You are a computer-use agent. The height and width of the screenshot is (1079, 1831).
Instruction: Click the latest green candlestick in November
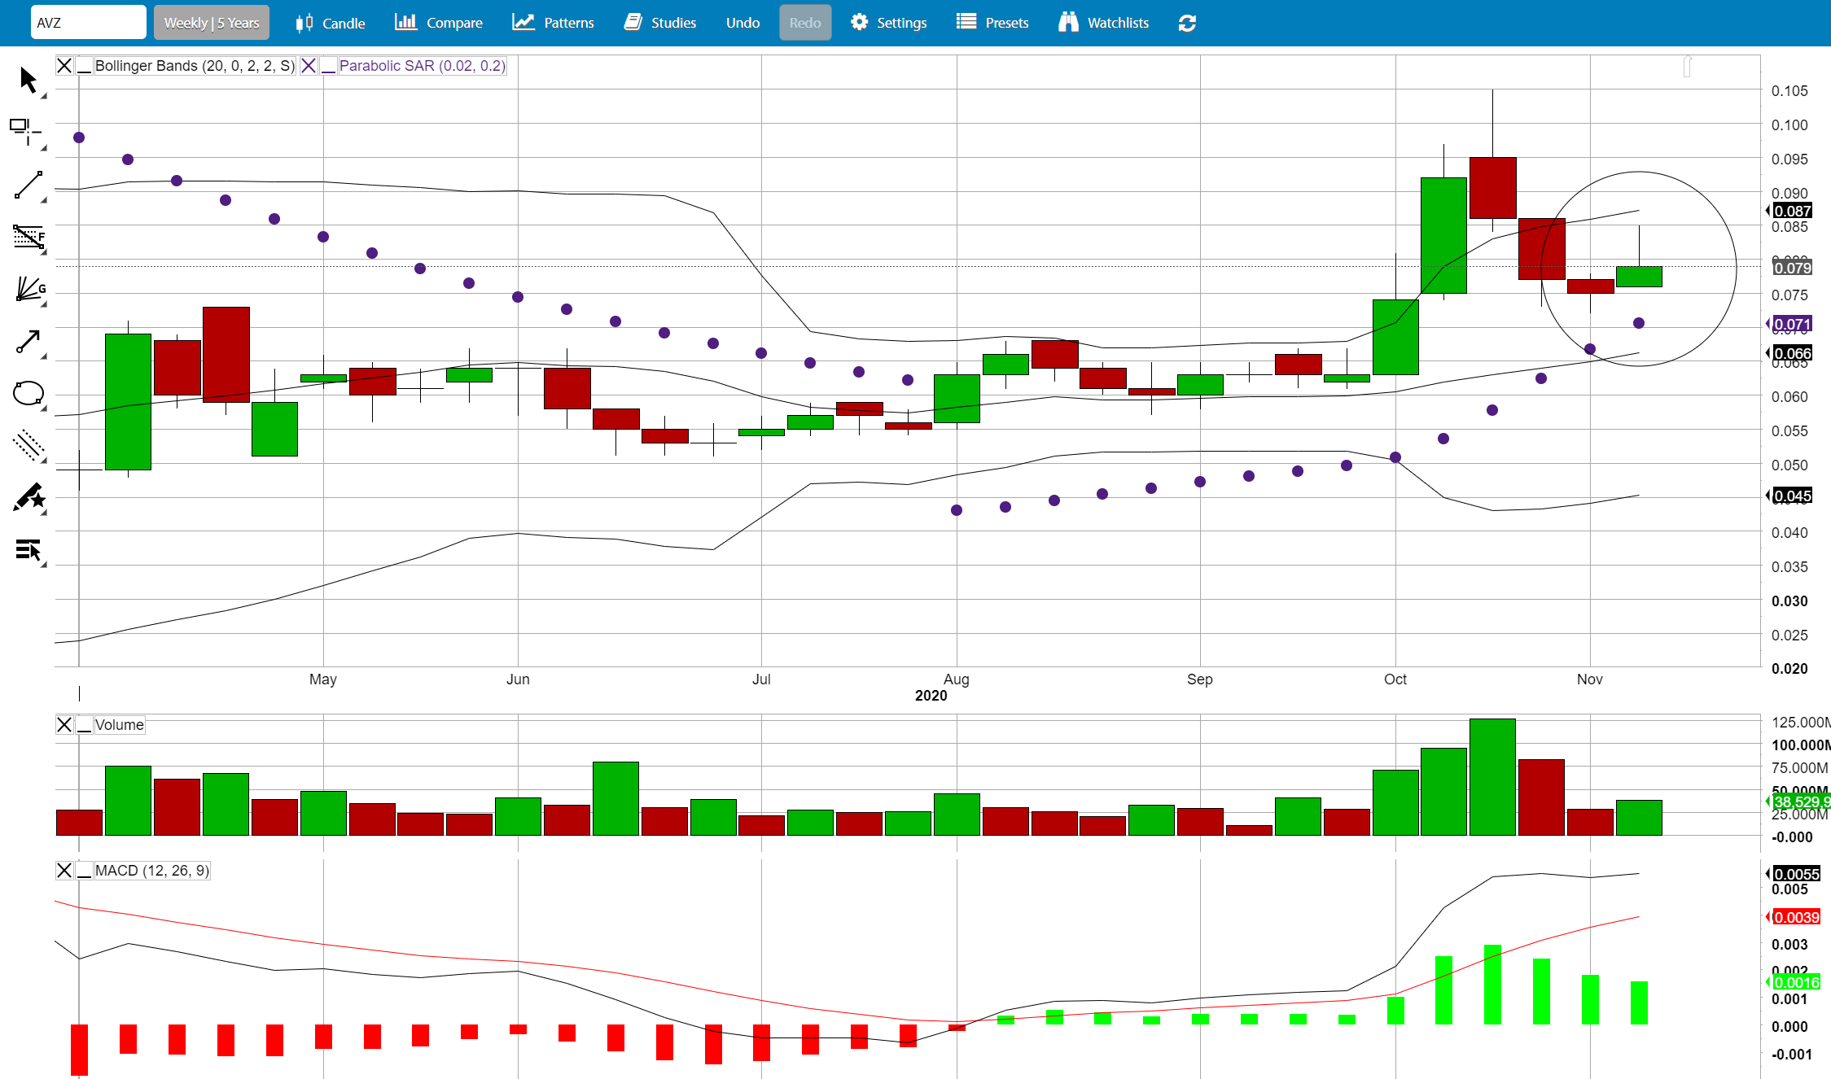[x=1639, y=277]
